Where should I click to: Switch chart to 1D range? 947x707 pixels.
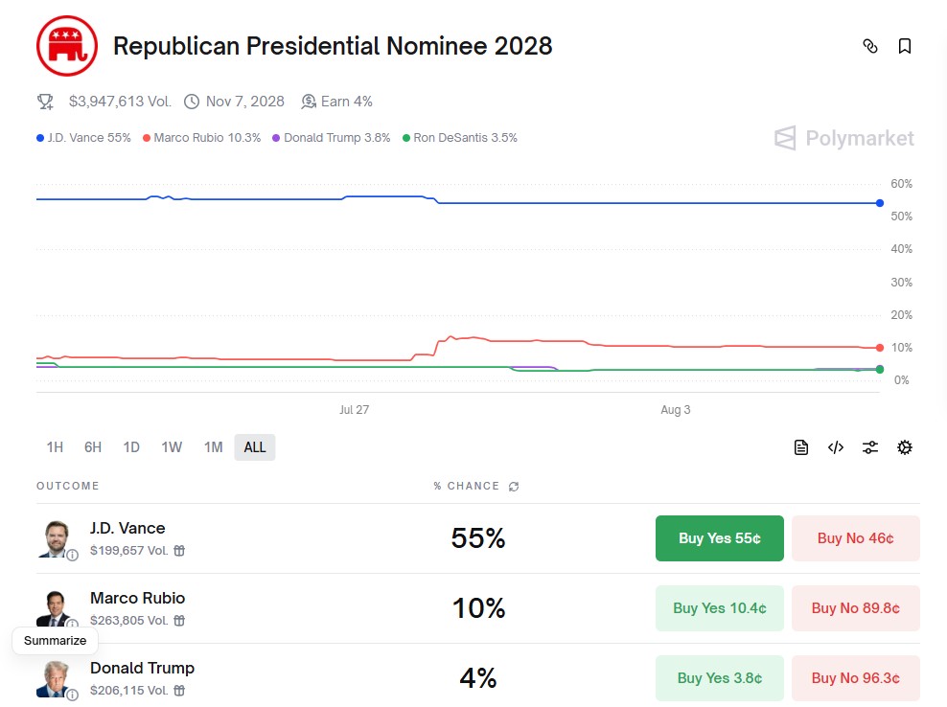pyautogui.click(x=131, y=447)
